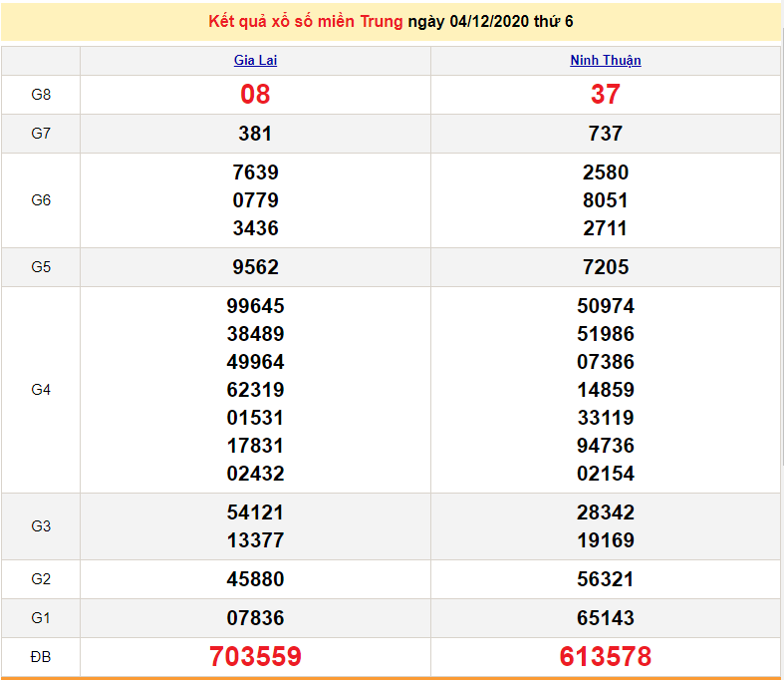This screenshot has height=680, width=784.
Task: Select the G7 row label
Action: click(x=41, y=134)
